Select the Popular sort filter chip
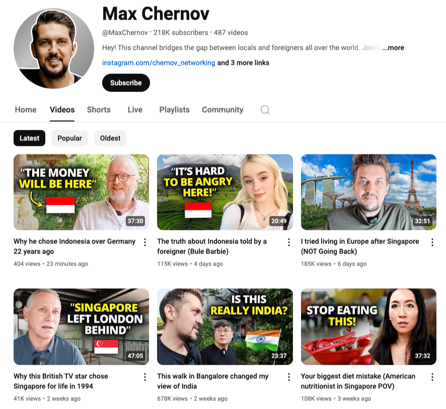Viewport: 446px width, 409px height. coord(69,138)
